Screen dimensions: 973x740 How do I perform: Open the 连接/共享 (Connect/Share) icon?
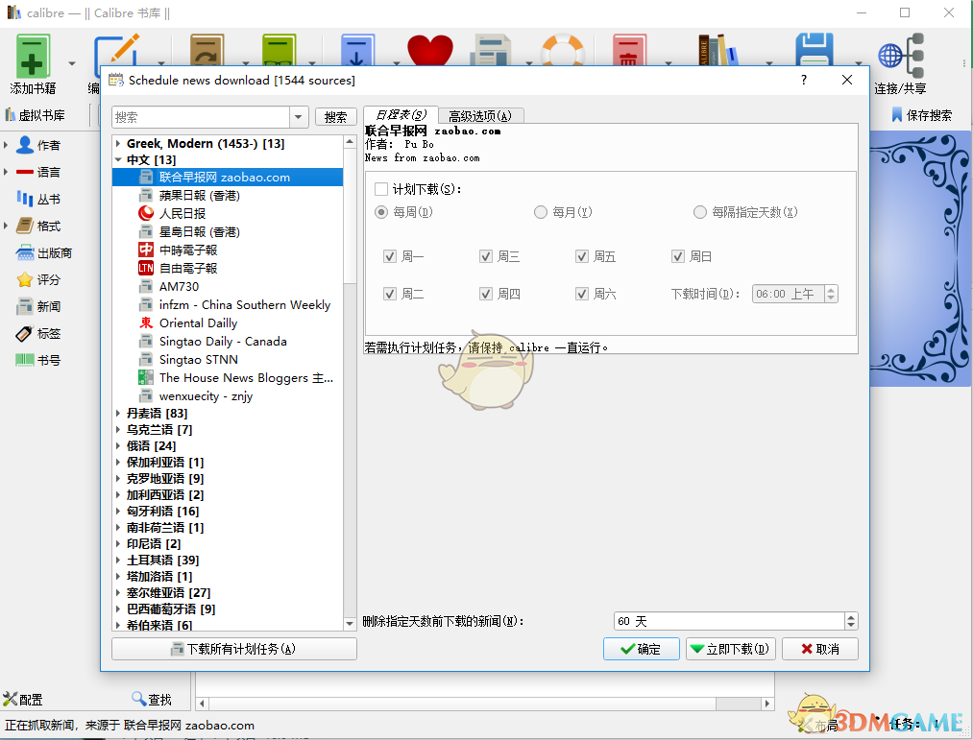(903, 58)
